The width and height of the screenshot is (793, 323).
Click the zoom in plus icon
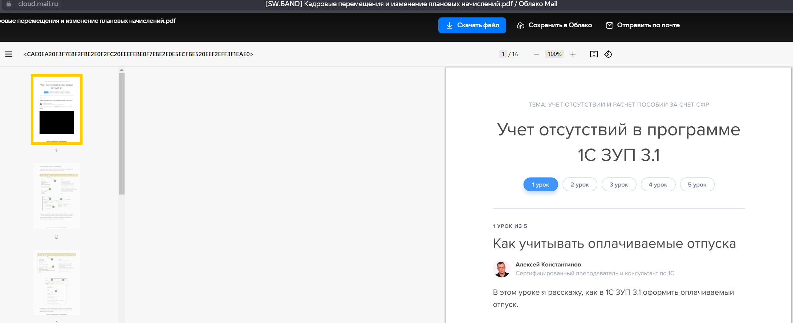click(573, 54)
